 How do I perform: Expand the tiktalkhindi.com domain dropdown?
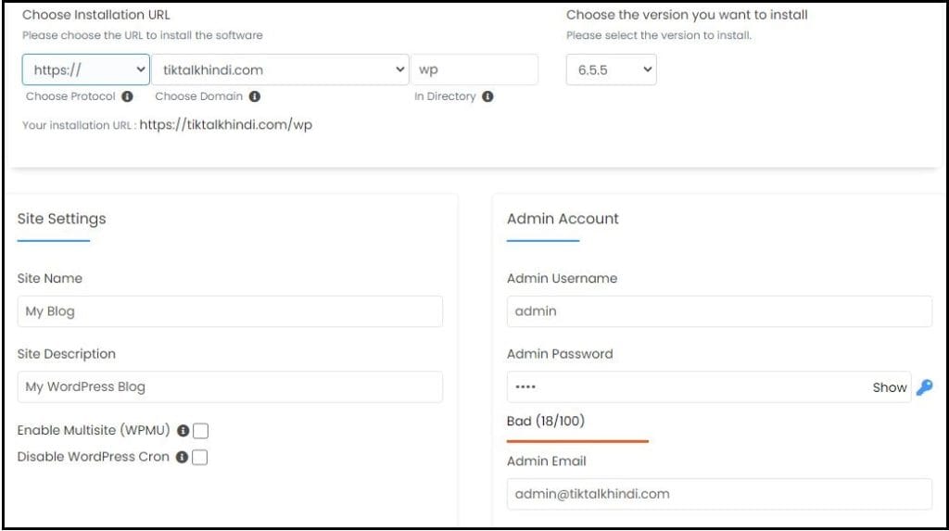coord(282,70)
